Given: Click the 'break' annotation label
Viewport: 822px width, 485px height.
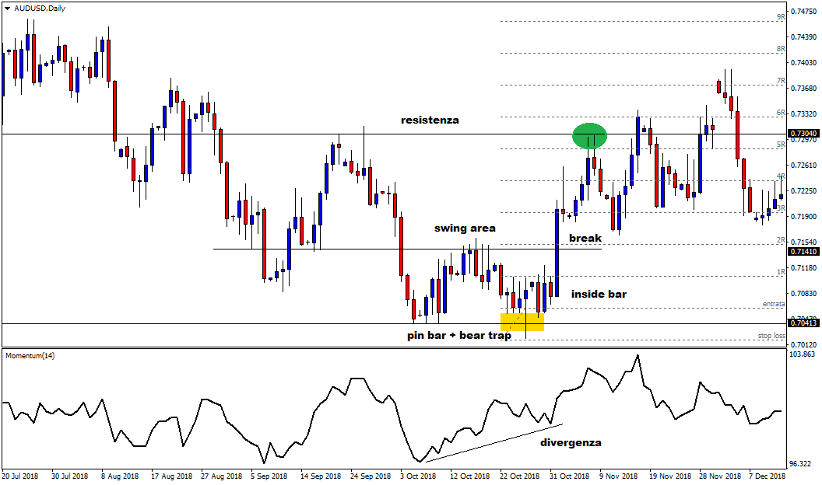Looking at the screenshot, I should (x=585, y=238).
